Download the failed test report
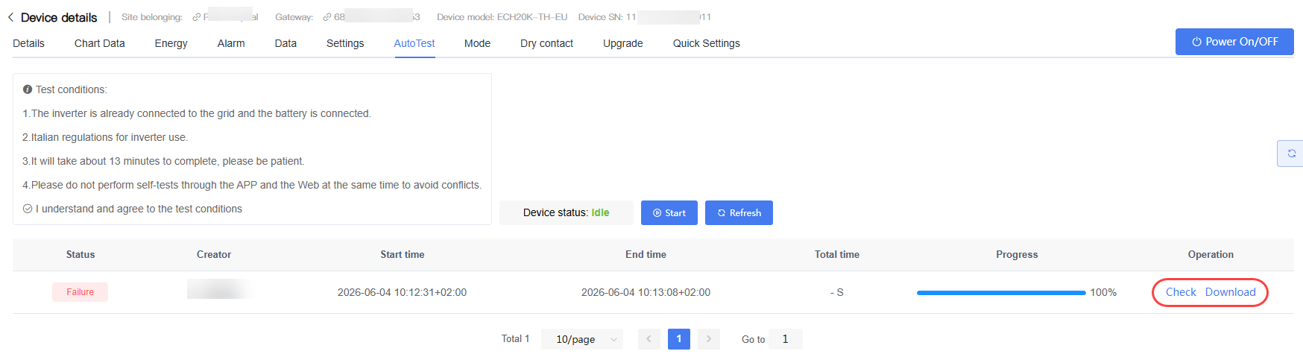The image size is (1303, 357). click(1230, 292)
